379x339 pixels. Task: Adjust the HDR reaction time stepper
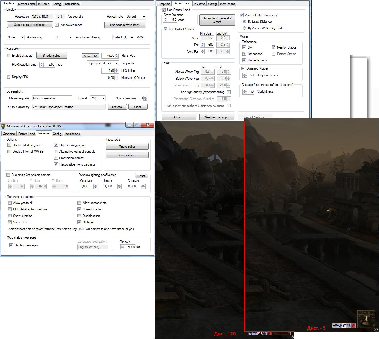pos(42,65)
